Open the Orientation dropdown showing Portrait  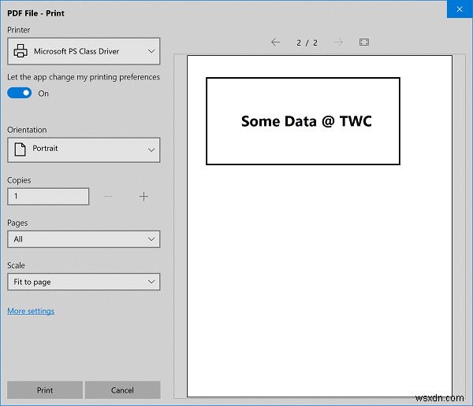pyautogui.click(x=84, y=150)
